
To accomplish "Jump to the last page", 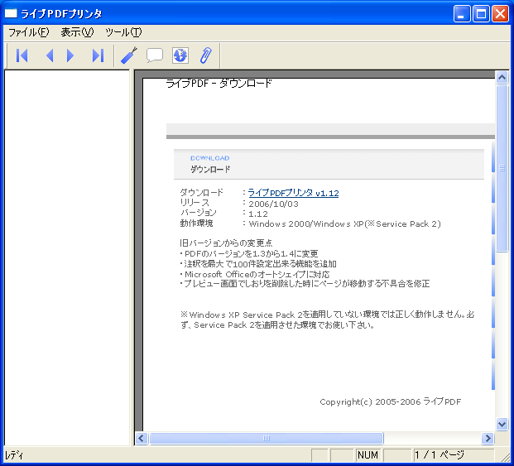I will pos(98,55).
